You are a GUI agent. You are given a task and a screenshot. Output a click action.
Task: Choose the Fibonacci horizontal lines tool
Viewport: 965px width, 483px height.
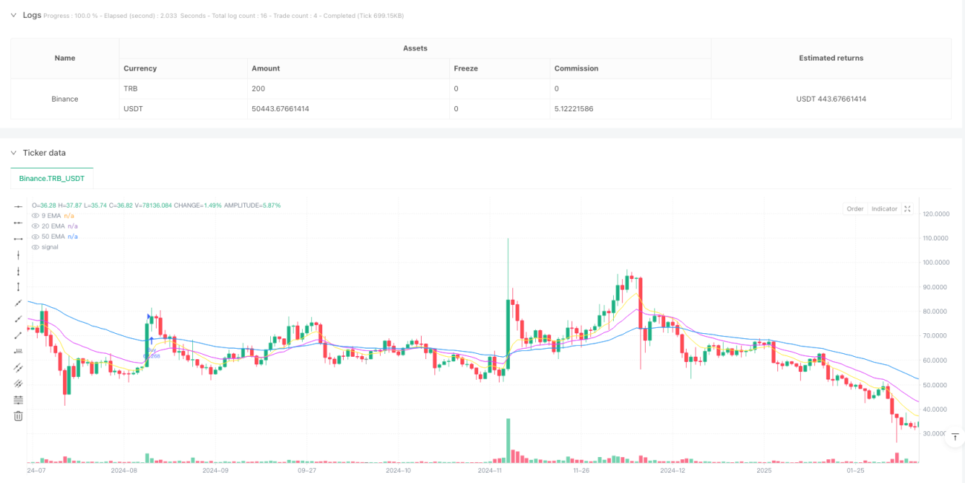pyautogui.click(x=19, y=399)
